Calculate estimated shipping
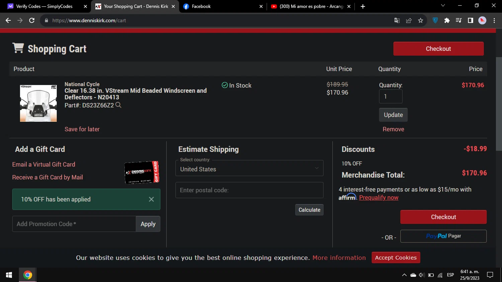The image size is (502, 282). click(309, 210)
